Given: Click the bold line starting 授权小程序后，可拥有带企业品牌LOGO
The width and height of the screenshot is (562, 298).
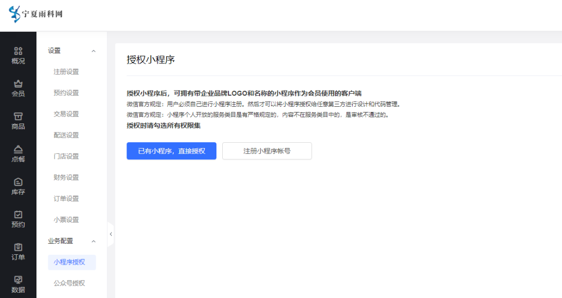Looking at the screenshot, I should 244,93.
